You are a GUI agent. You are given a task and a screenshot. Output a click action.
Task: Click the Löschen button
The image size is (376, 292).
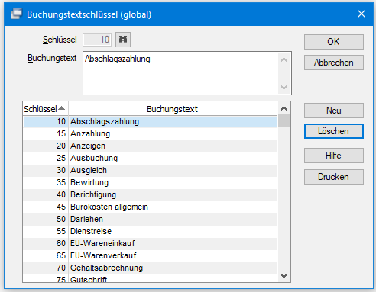(x=334, y=131)
